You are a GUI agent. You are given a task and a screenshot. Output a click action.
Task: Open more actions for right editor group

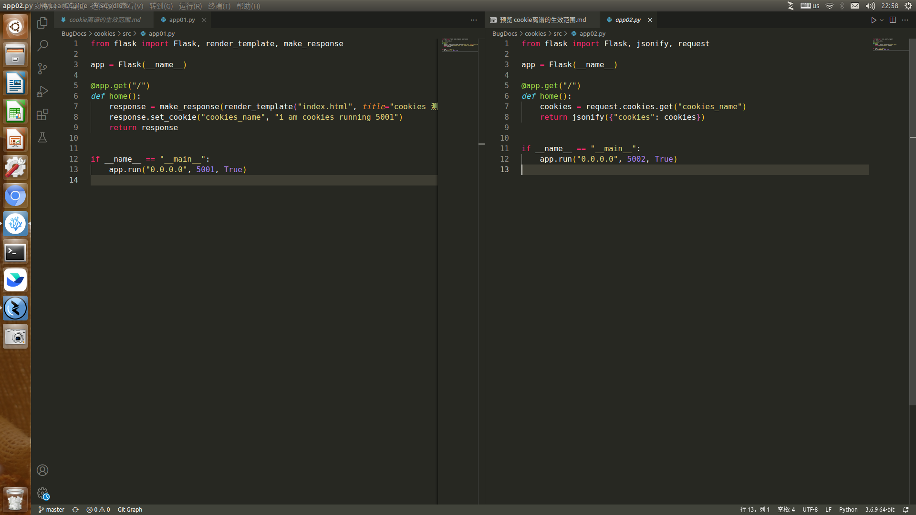point(905,20)
